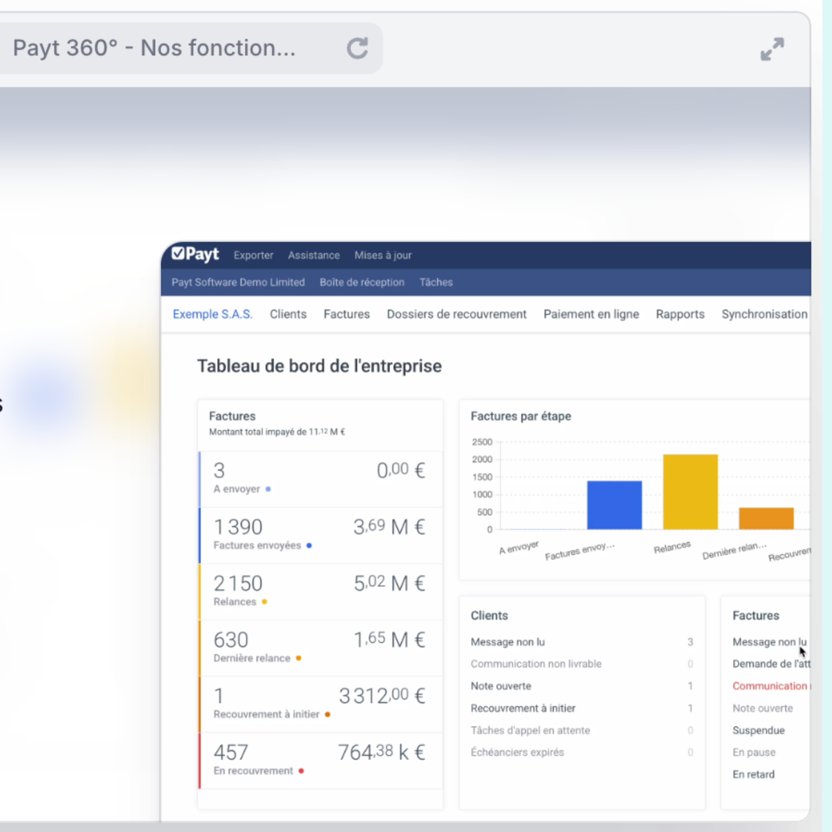Click the blue Factures envoyées chart bar
Viewport: 832px width, 832px height.
pos(614,505)
